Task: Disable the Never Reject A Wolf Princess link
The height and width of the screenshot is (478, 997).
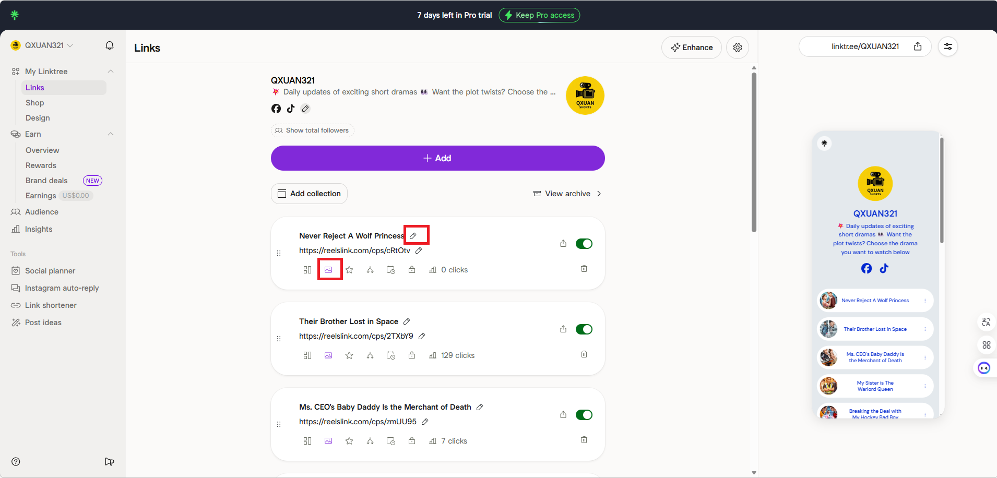Action: point(584,244)
